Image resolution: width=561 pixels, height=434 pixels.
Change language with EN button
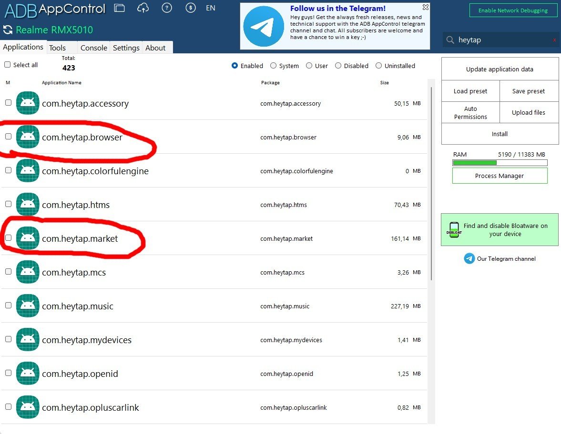[211, 8]
